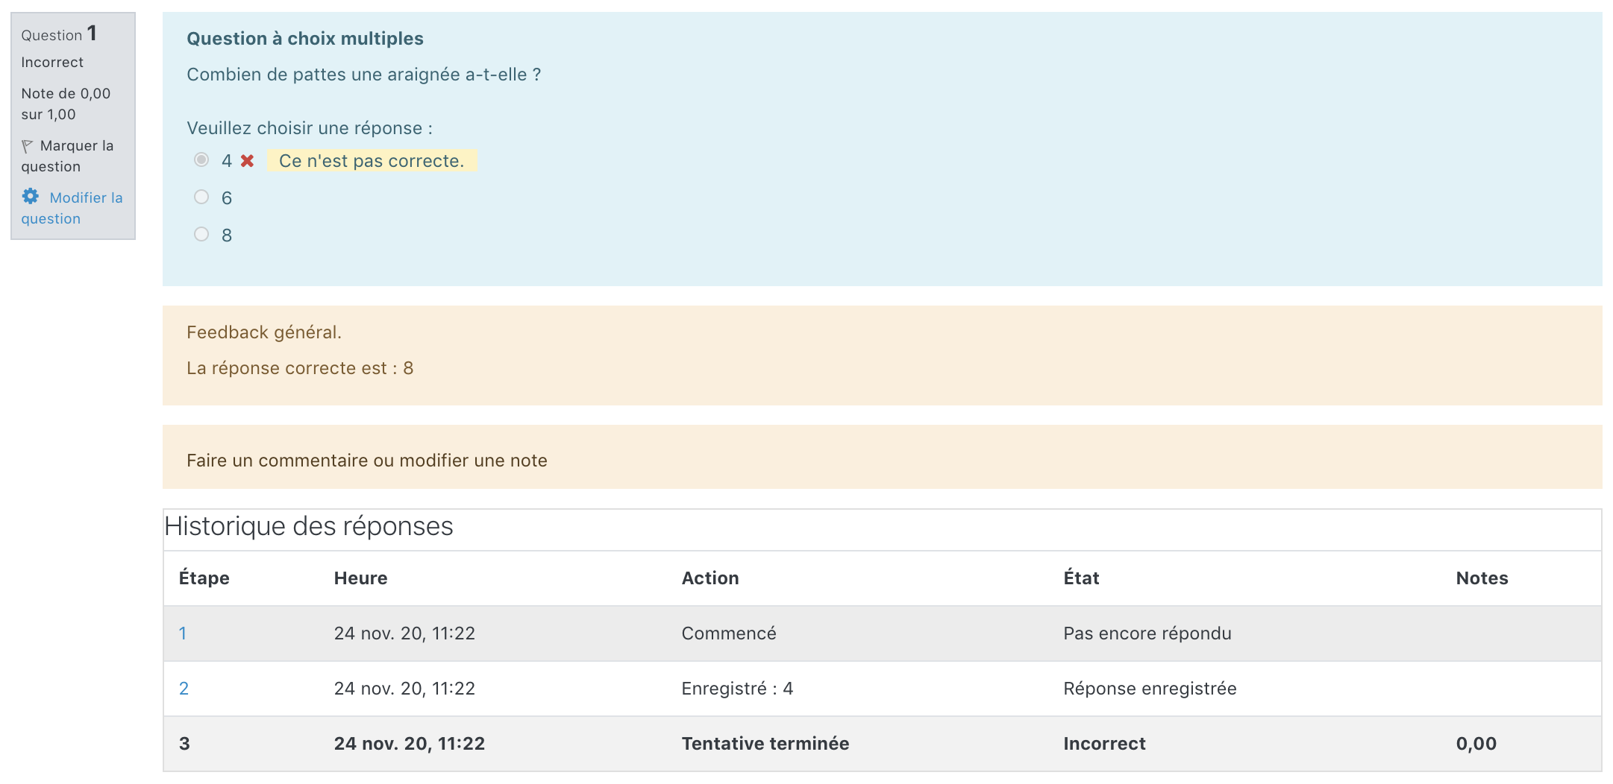
Task: Click the Action column header
Action: (710, 578)
